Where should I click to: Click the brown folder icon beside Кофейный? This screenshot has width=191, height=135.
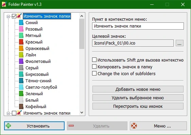point(21,107)
